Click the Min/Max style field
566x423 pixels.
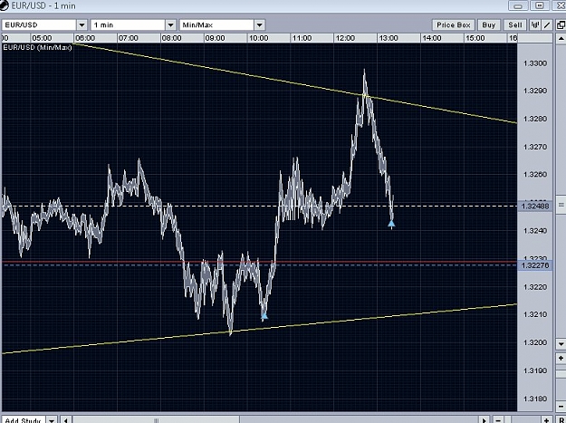tap(217, 24)
